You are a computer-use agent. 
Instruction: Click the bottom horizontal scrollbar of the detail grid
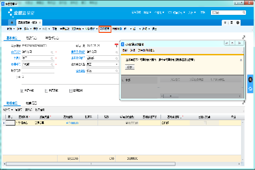[90, 164]
